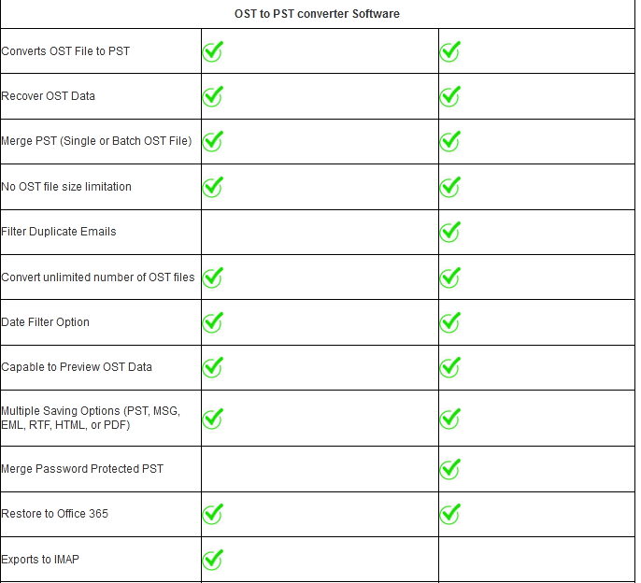Click second-column checkmark for Date Filter Option
The width and height of the screenshot is (641, 583).
coord(450,322)
